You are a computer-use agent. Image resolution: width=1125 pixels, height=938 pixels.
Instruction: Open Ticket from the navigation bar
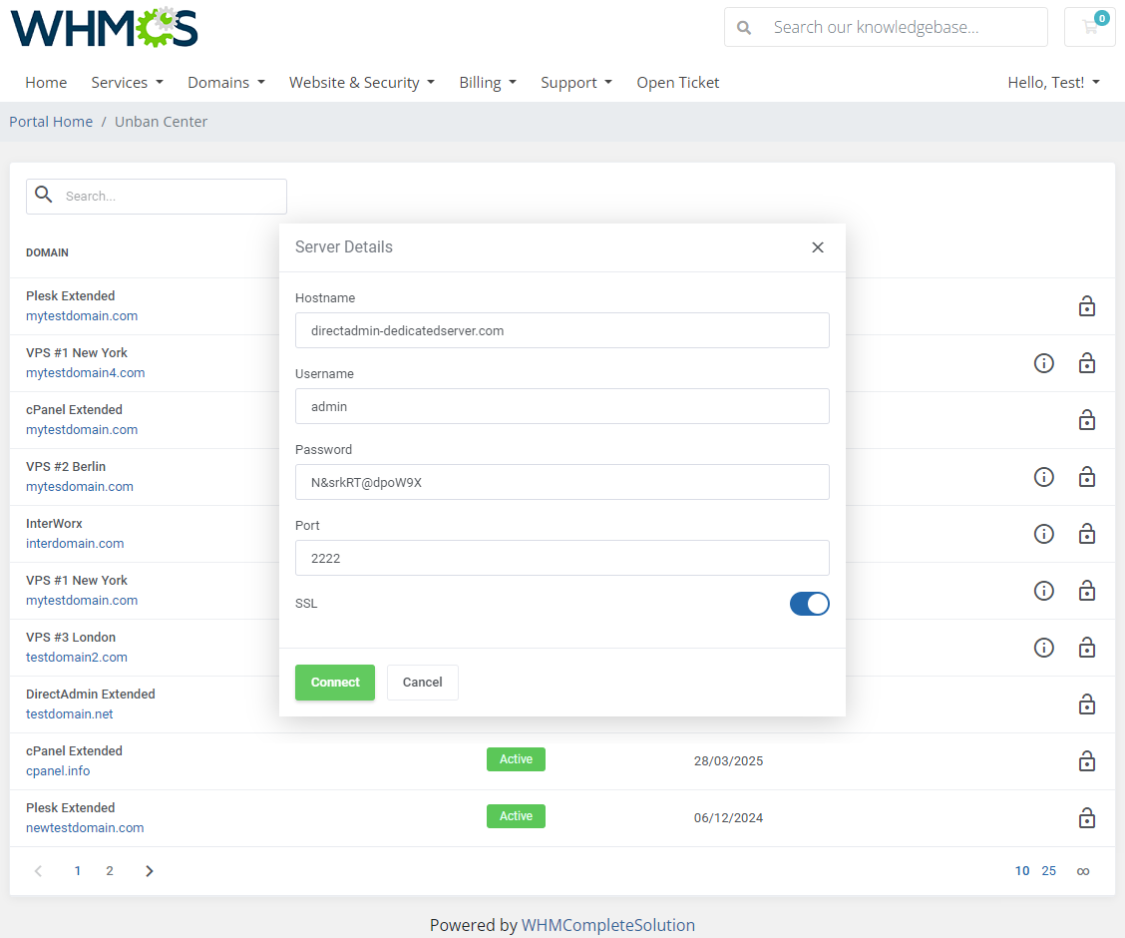[x=677, y=82]
